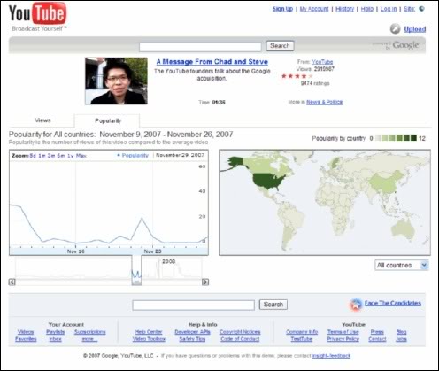Screen dimensions: 439x371
Task: Click the United States on map
Action: (268, 181)
